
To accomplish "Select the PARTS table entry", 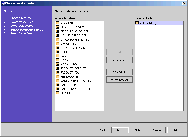I will 65,56.
